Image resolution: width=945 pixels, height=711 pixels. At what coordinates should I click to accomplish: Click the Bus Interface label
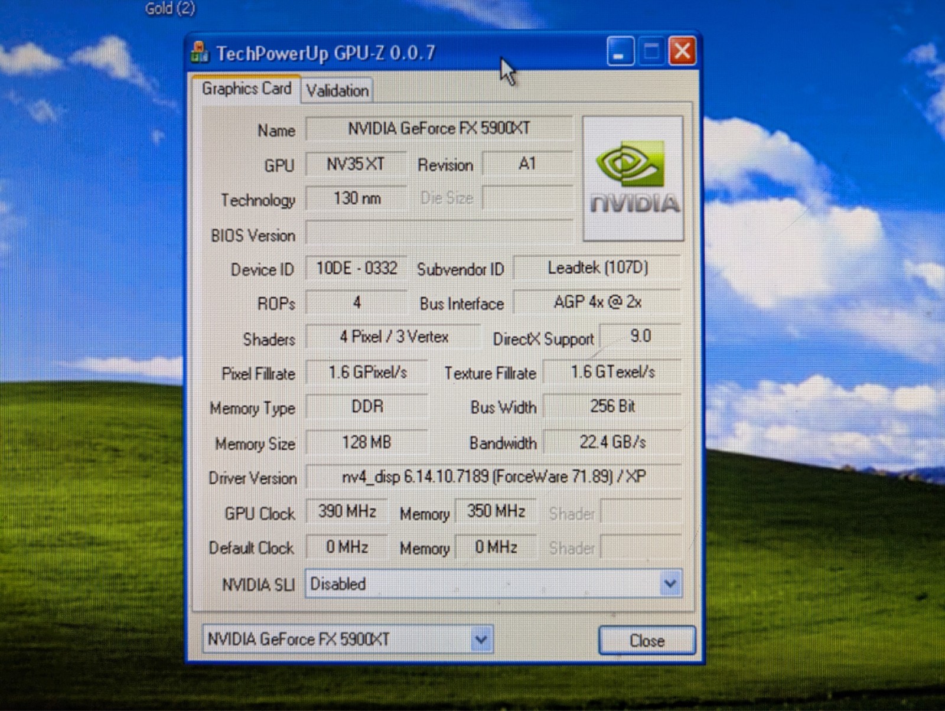[462, 304]
